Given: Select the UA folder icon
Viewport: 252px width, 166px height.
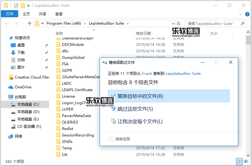Looking at the screenshot, I should tap(59, 154).
